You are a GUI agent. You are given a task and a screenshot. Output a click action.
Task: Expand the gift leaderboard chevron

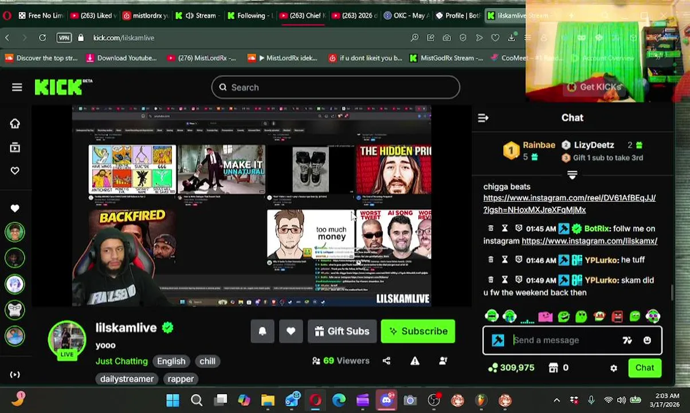[572, 174]
